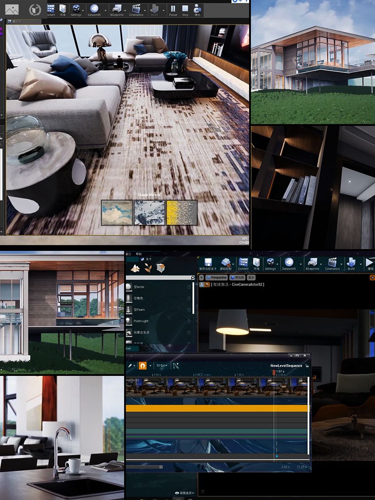The height and width of the screenshot is (500, 375).
Task: Select the middle Change Material swatch
Action: pyautogui.click(x=149, y=212)
